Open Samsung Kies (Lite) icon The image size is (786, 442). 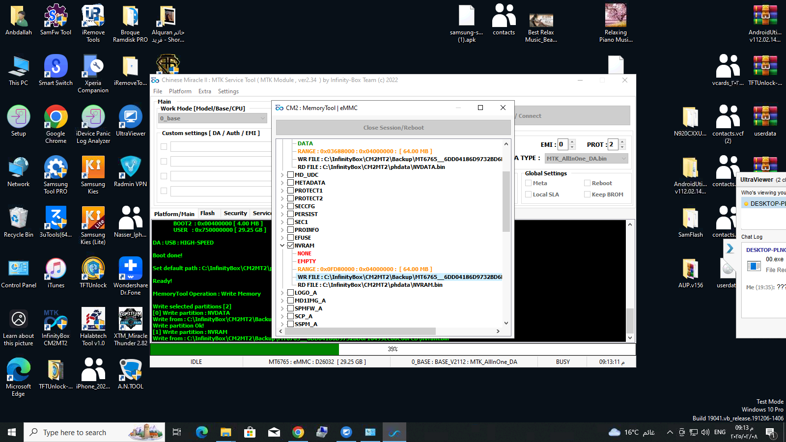(x=93, y=225)
